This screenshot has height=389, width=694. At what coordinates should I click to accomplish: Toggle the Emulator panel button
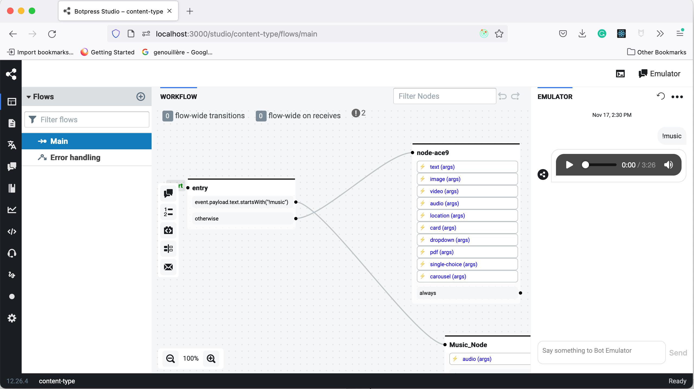click(659, 74)
